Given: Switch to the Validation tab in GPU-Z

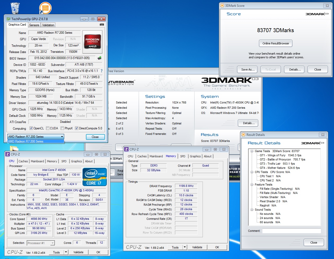Looking at the screenshot, I should point(48,25).
